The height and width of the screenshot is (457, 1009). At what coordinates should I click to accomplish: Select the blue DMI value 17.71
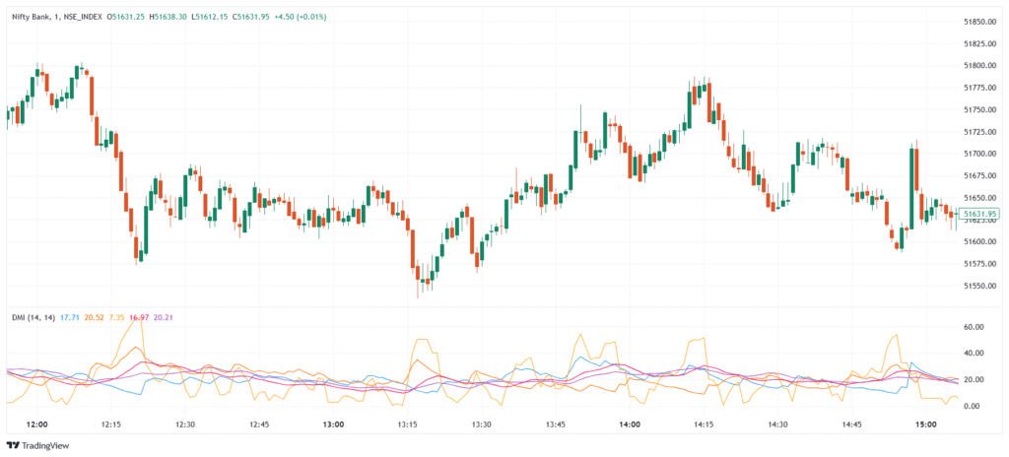(x=70, y=317)
